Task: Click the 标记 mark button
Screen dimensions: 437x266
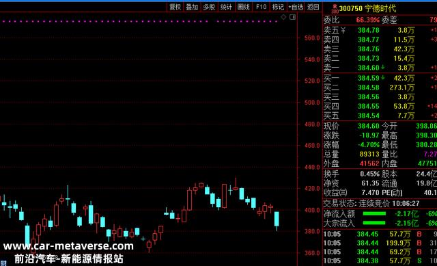Action: pos(278,7)
